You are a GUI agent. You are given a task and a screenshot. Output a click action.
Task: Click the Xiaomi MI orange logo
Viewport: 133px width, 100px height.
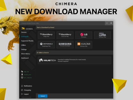pos(79,44)
